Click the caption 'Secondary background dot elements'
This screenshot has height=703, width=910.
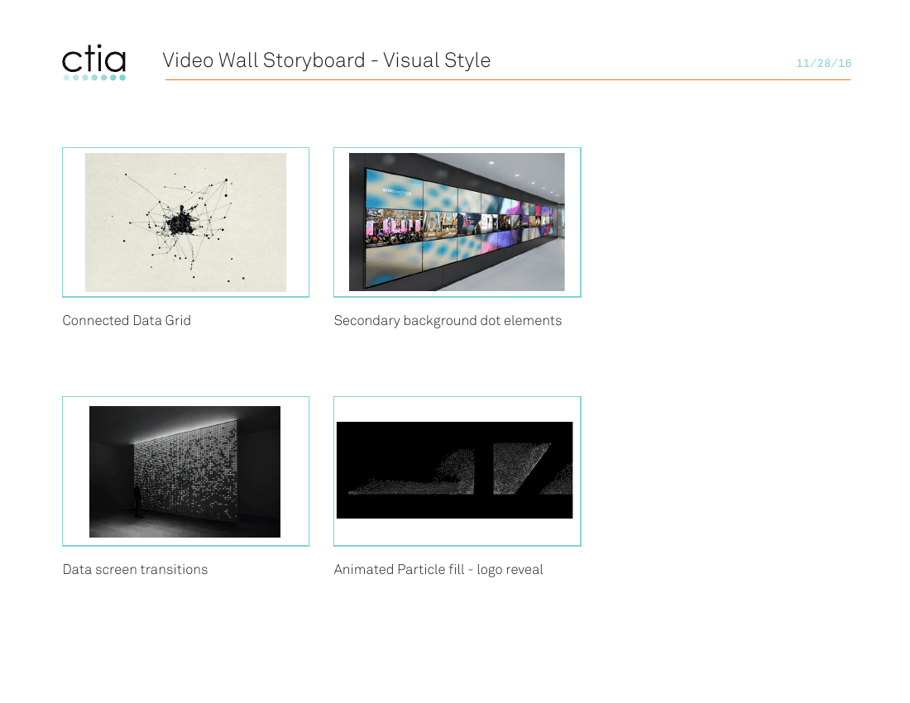[448, 321]
